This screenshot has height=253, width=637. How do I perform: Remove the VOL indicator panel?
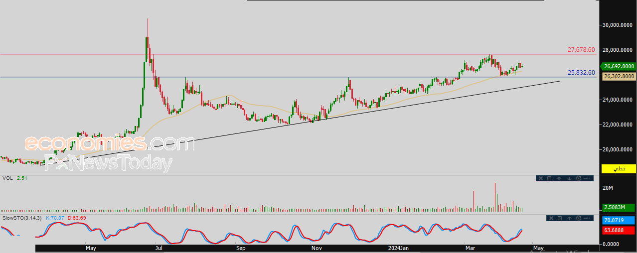pos(541,178)
